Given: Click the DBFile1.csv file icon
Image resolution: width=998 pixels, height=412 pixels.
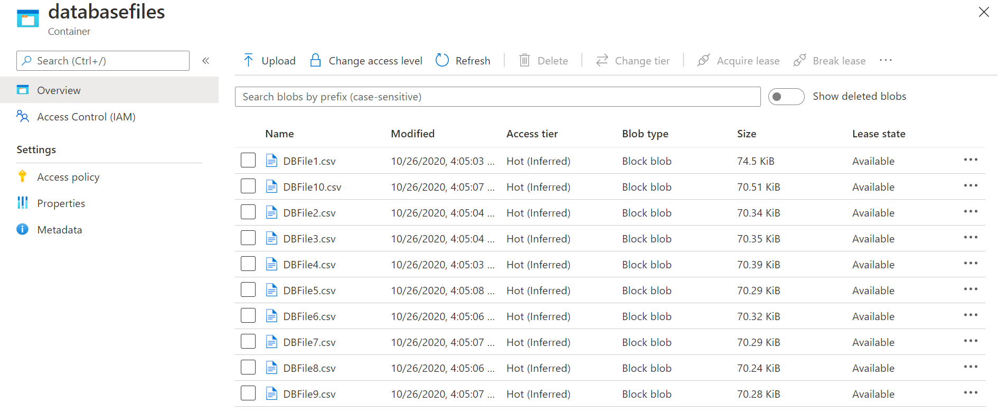Looking at the screenshot, I should (271, 161).
